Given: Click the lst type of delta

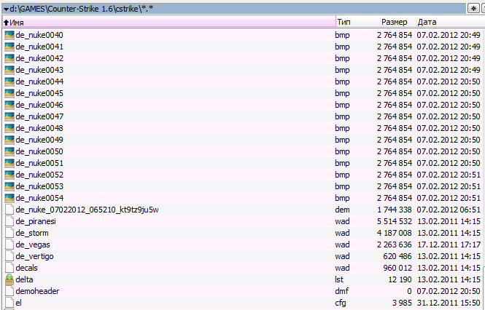Looking at the screenshot, I should tap(339, 279).
